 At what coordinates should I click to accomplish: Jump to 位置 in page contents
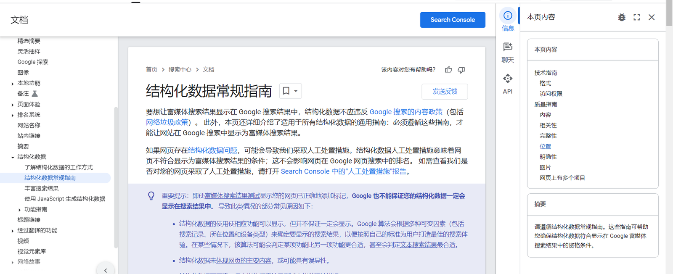(545, 146)
